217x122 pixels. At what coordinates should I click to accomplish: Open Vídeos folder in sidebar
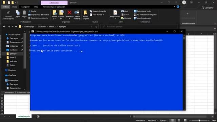[x=11, y=65]
